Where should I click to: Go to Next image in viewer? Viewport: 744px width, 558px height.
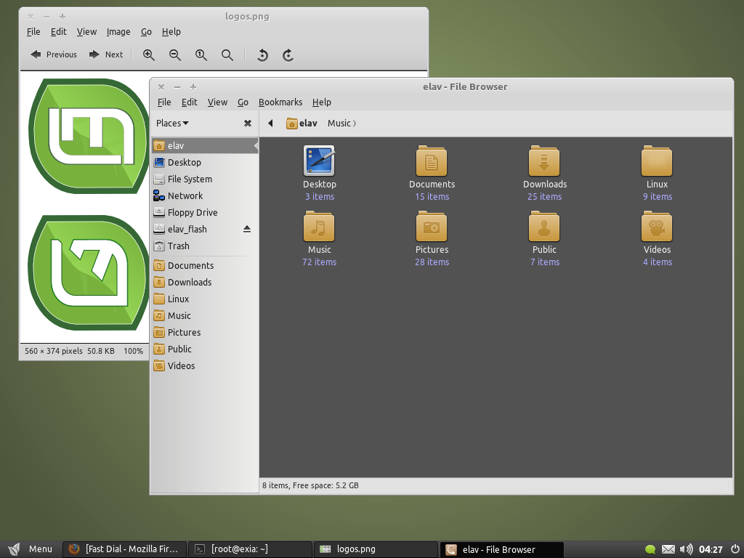tap(106, 54)
